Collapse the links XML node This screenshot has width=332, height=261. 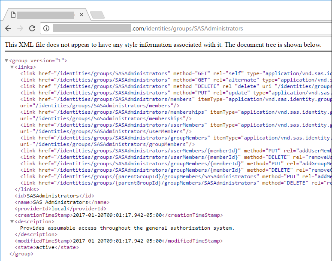[x=12, y=67]
